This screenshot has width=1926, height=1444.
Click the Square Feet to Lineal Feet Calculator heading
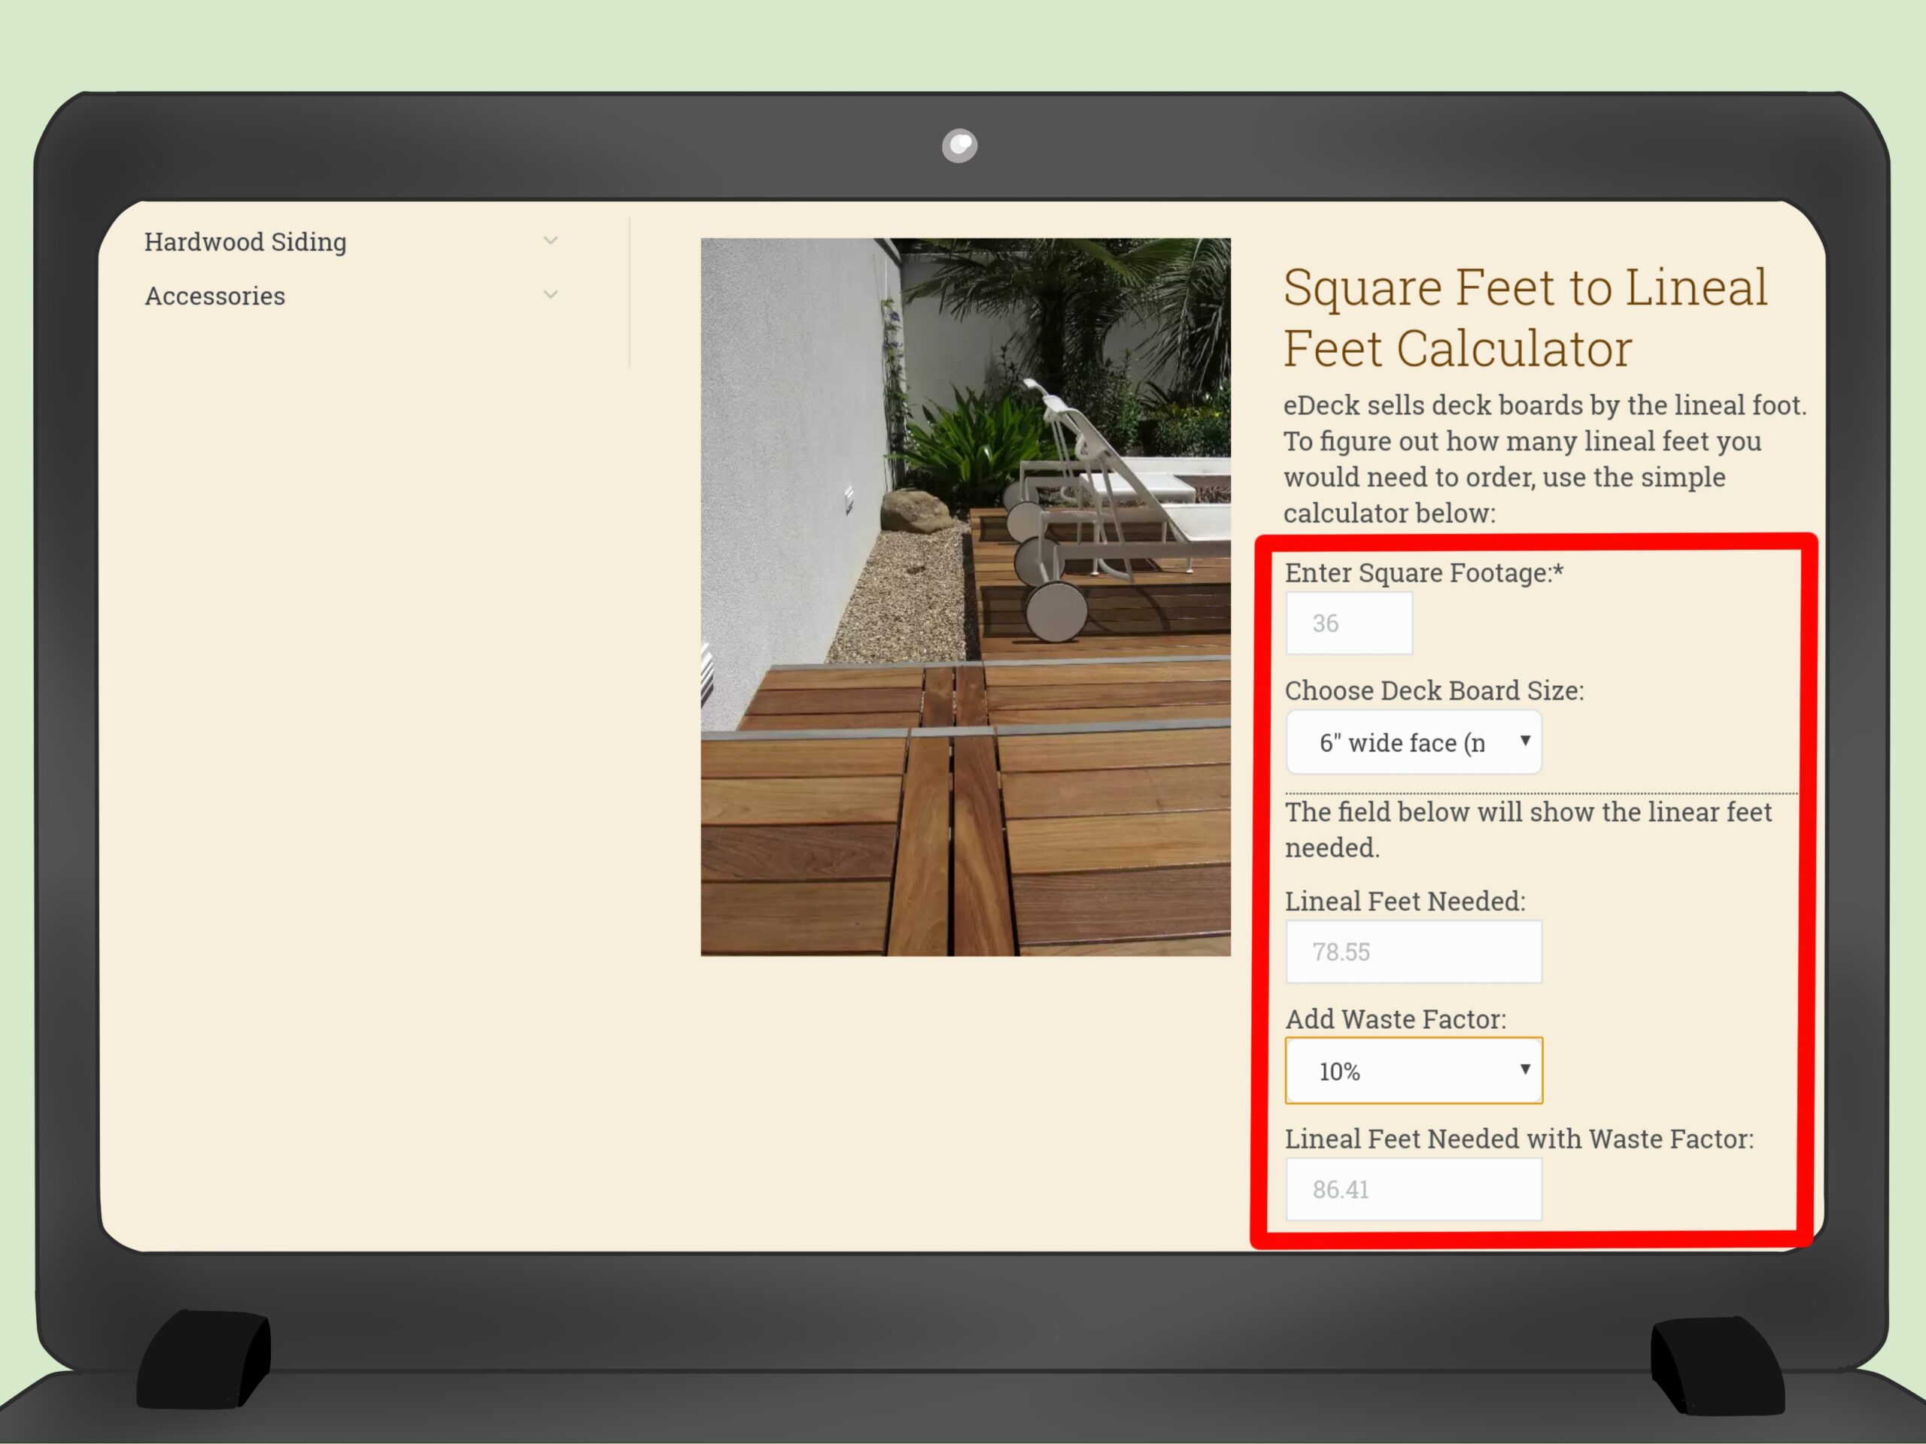1526,317
